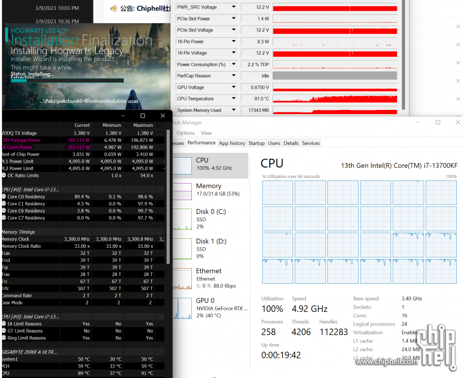Switch to Task Manager Details tab

point(291,143)
